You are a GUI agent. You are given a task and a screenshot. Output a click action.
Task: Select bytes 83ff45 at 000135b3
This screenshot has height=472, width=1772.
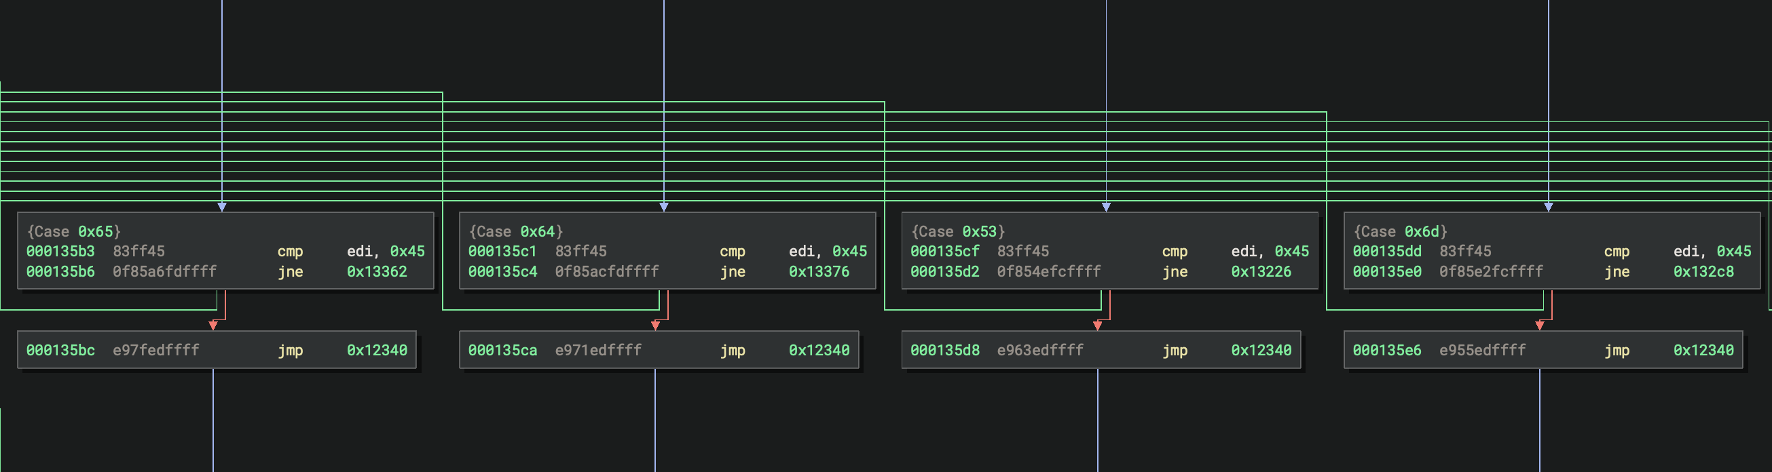point(139,252)
